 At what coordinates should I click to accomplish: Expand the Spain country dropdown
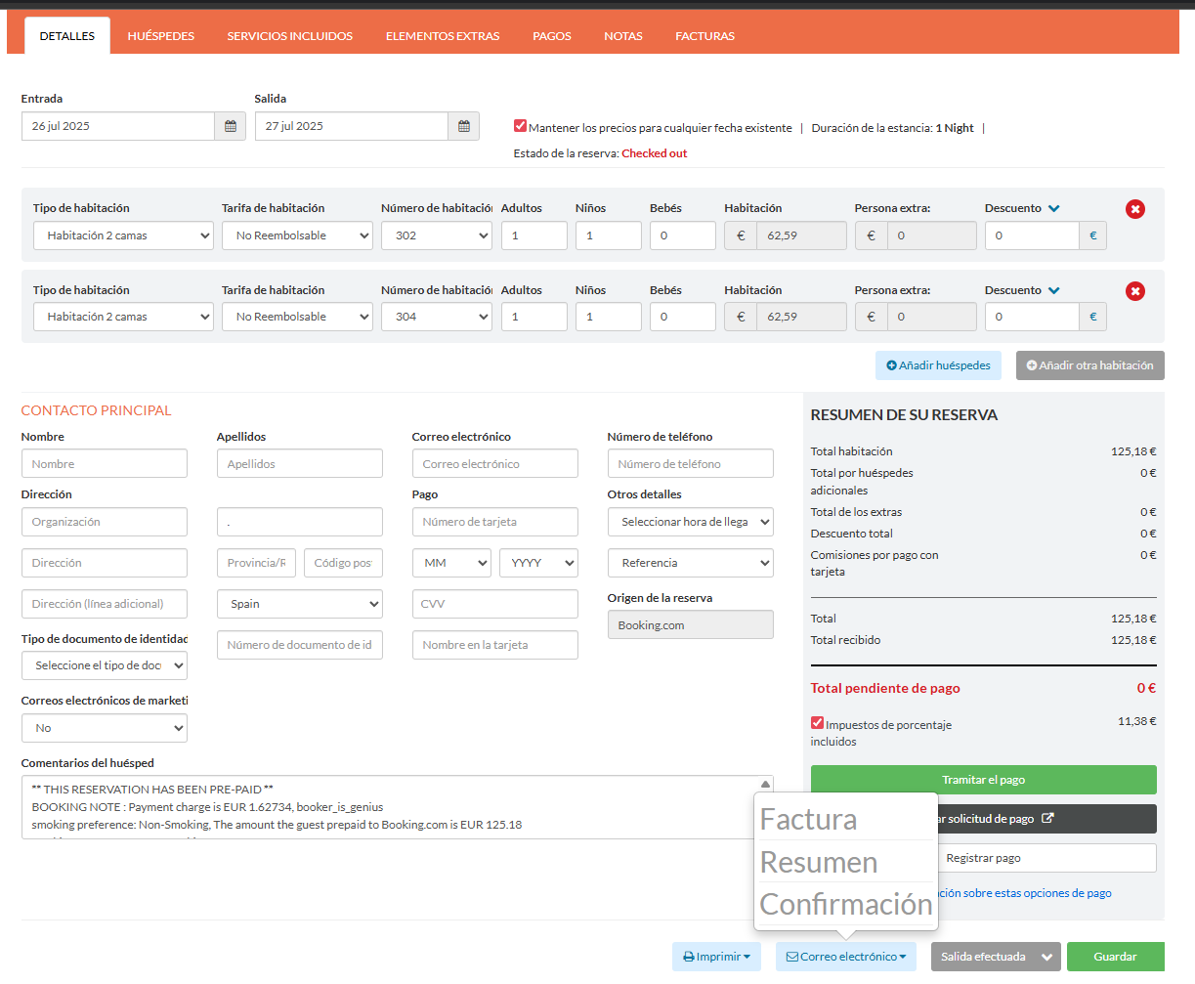pyautogui.click(x=299, y=604)
